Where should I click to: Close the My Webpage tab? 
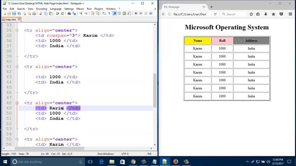click(204, 7)
